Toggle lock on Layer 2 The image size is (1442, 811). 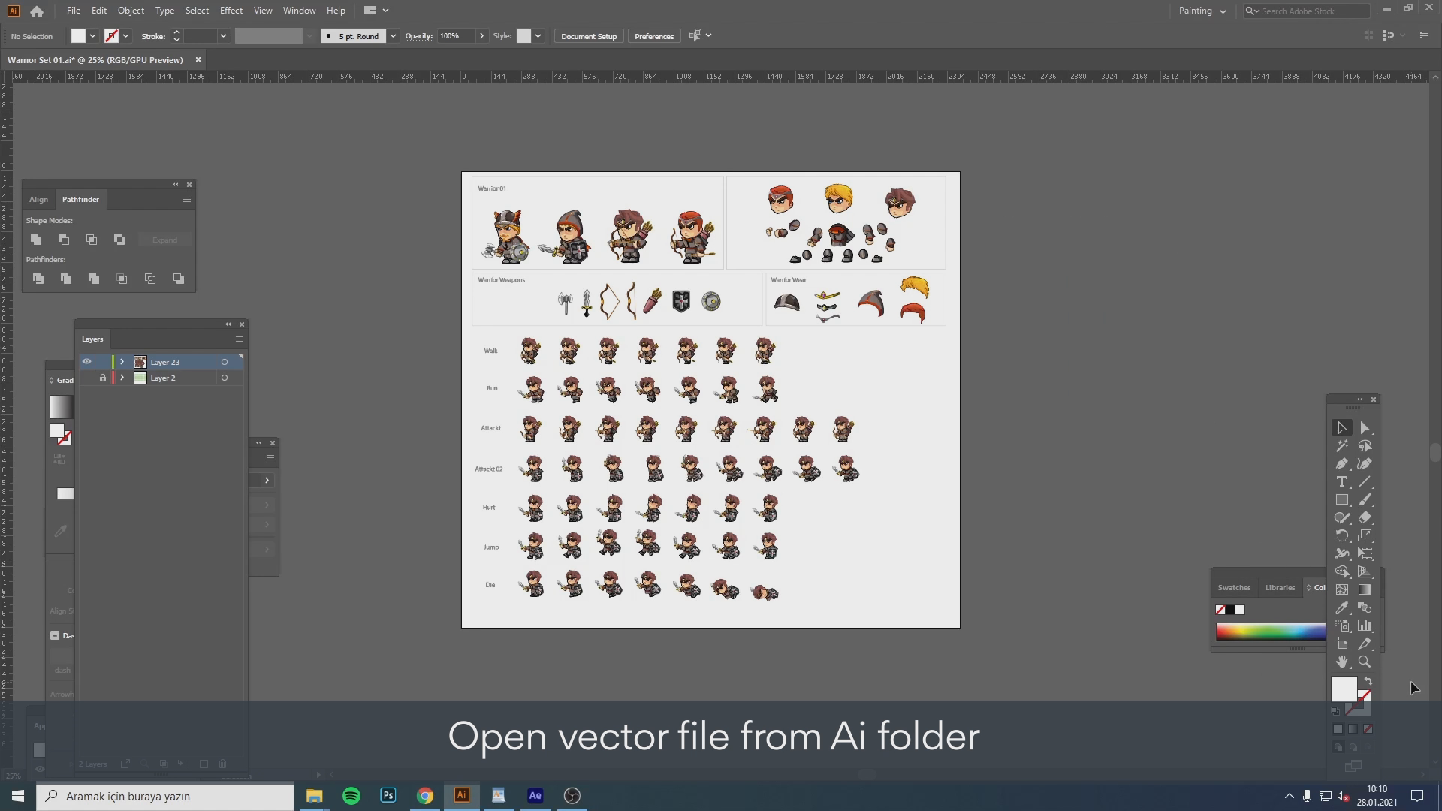[102, 378]
